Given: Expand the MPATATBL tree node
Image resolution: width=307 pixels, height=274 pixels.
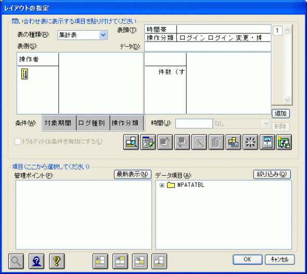Looking at the screenshot, I should pos(162,185).
